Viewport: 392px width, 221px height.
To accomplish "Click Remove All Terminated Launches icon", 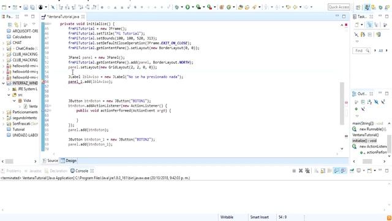I will tap(307, 171).
